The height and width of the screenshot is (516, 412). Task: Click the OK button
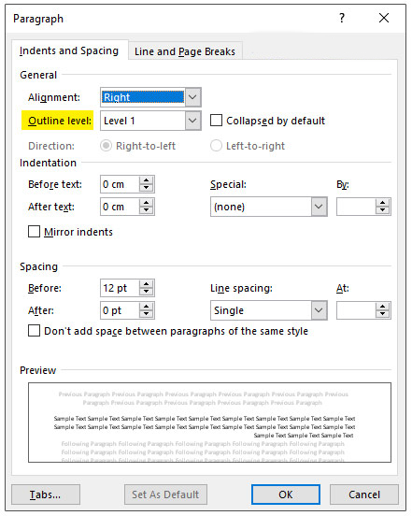285,494
